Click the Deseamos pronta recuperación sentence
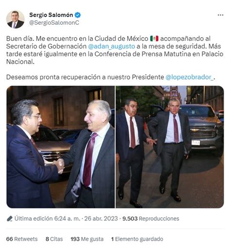230x249 pixels. (111, 77)
